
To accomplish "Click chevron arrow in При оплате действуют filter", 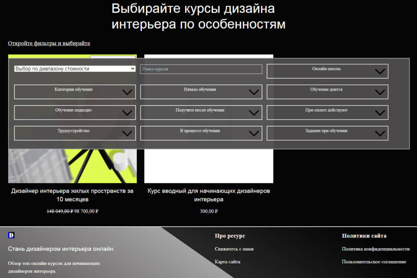I will click(380, 113).
